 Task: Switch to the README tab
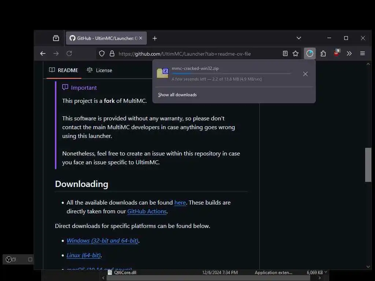64,70
